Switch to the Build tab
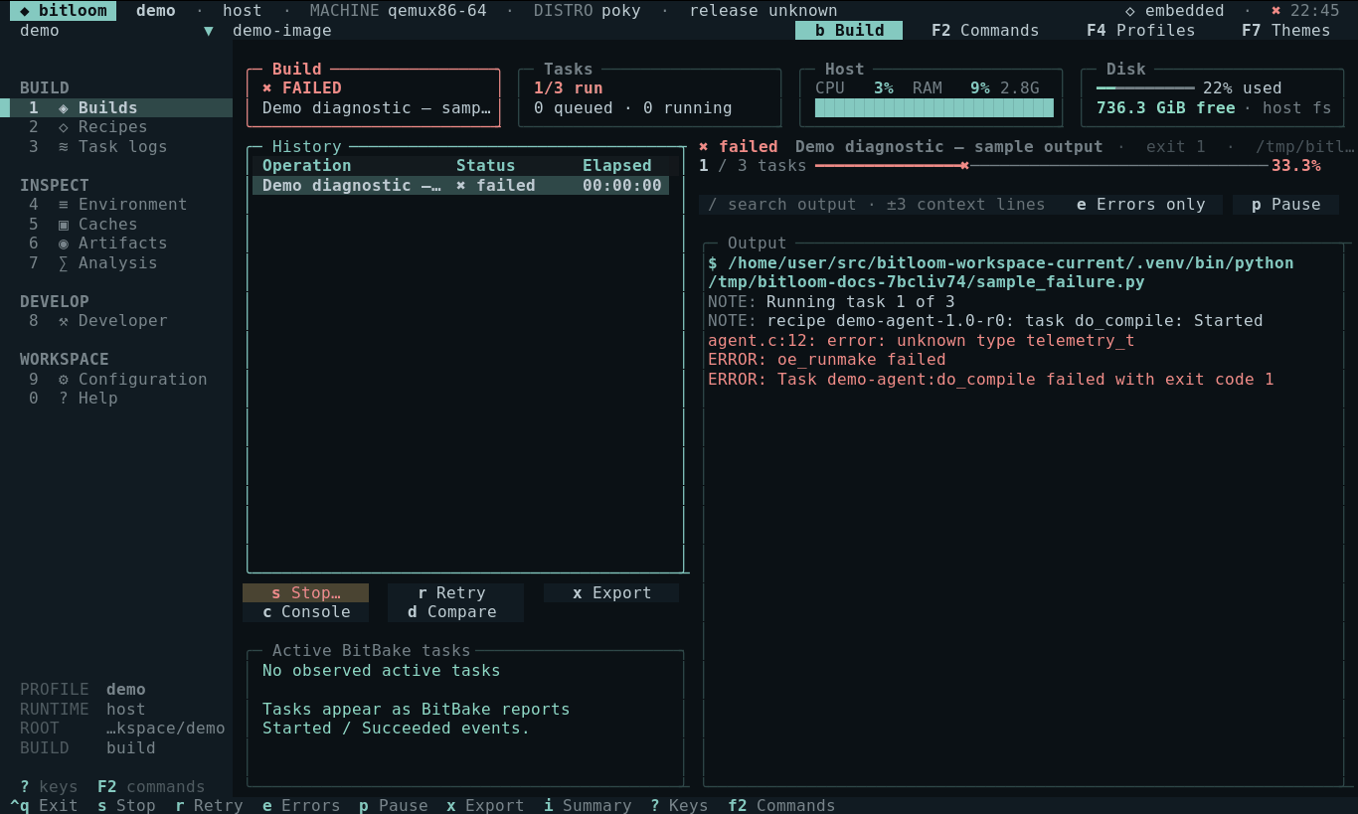 849,31
